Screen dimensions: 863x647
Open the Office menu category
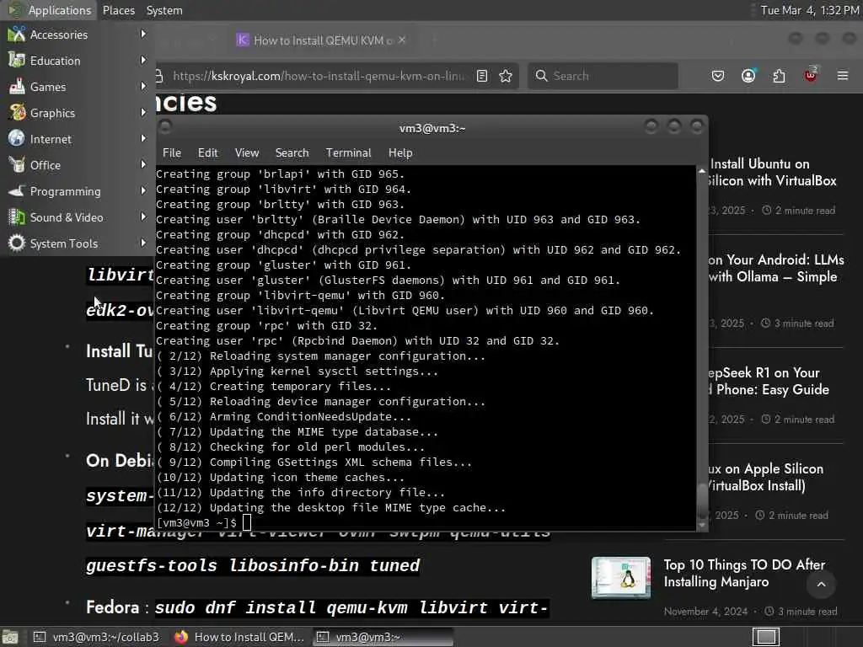77,165
